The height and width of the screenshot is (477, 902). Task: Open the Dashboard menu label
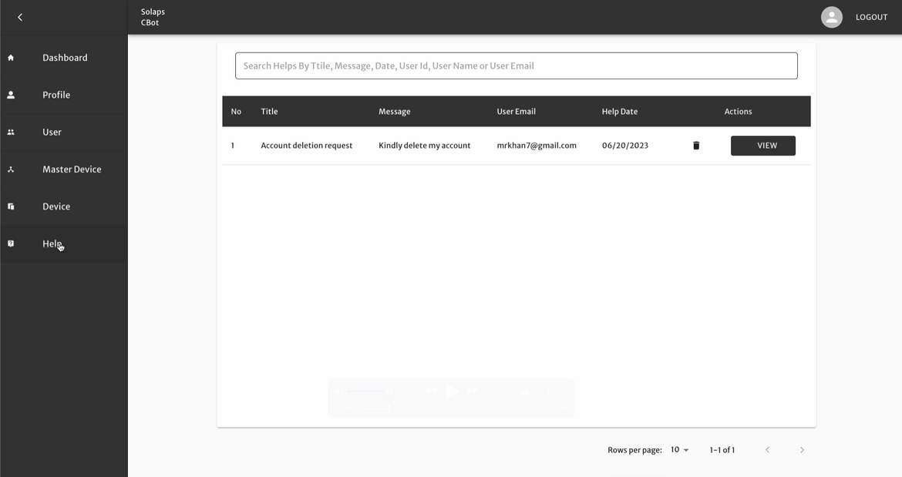point(65,58)
